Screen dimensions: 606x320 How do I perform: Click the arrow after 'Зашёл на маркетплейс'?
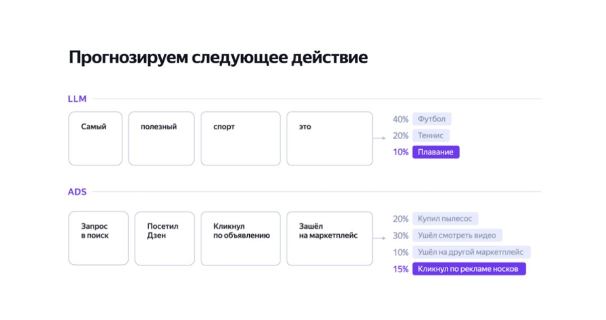coord(379,237)
